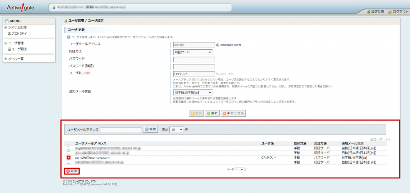Viewport: 410px width, 193px height.
Task: Click the MENU panel header icon
Action: tap(7, 21)
